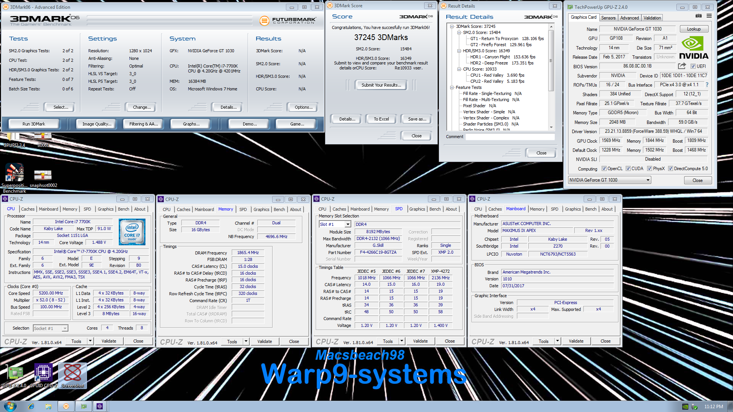Image resolution: width=733 pixels, height=412 pixels.
Task: Click the Futuremark Corporation logo in 3DMark06
Action: coord(287,21)
